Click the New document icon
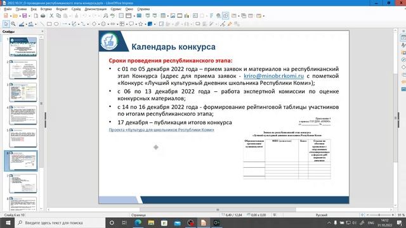 [6, 16]
